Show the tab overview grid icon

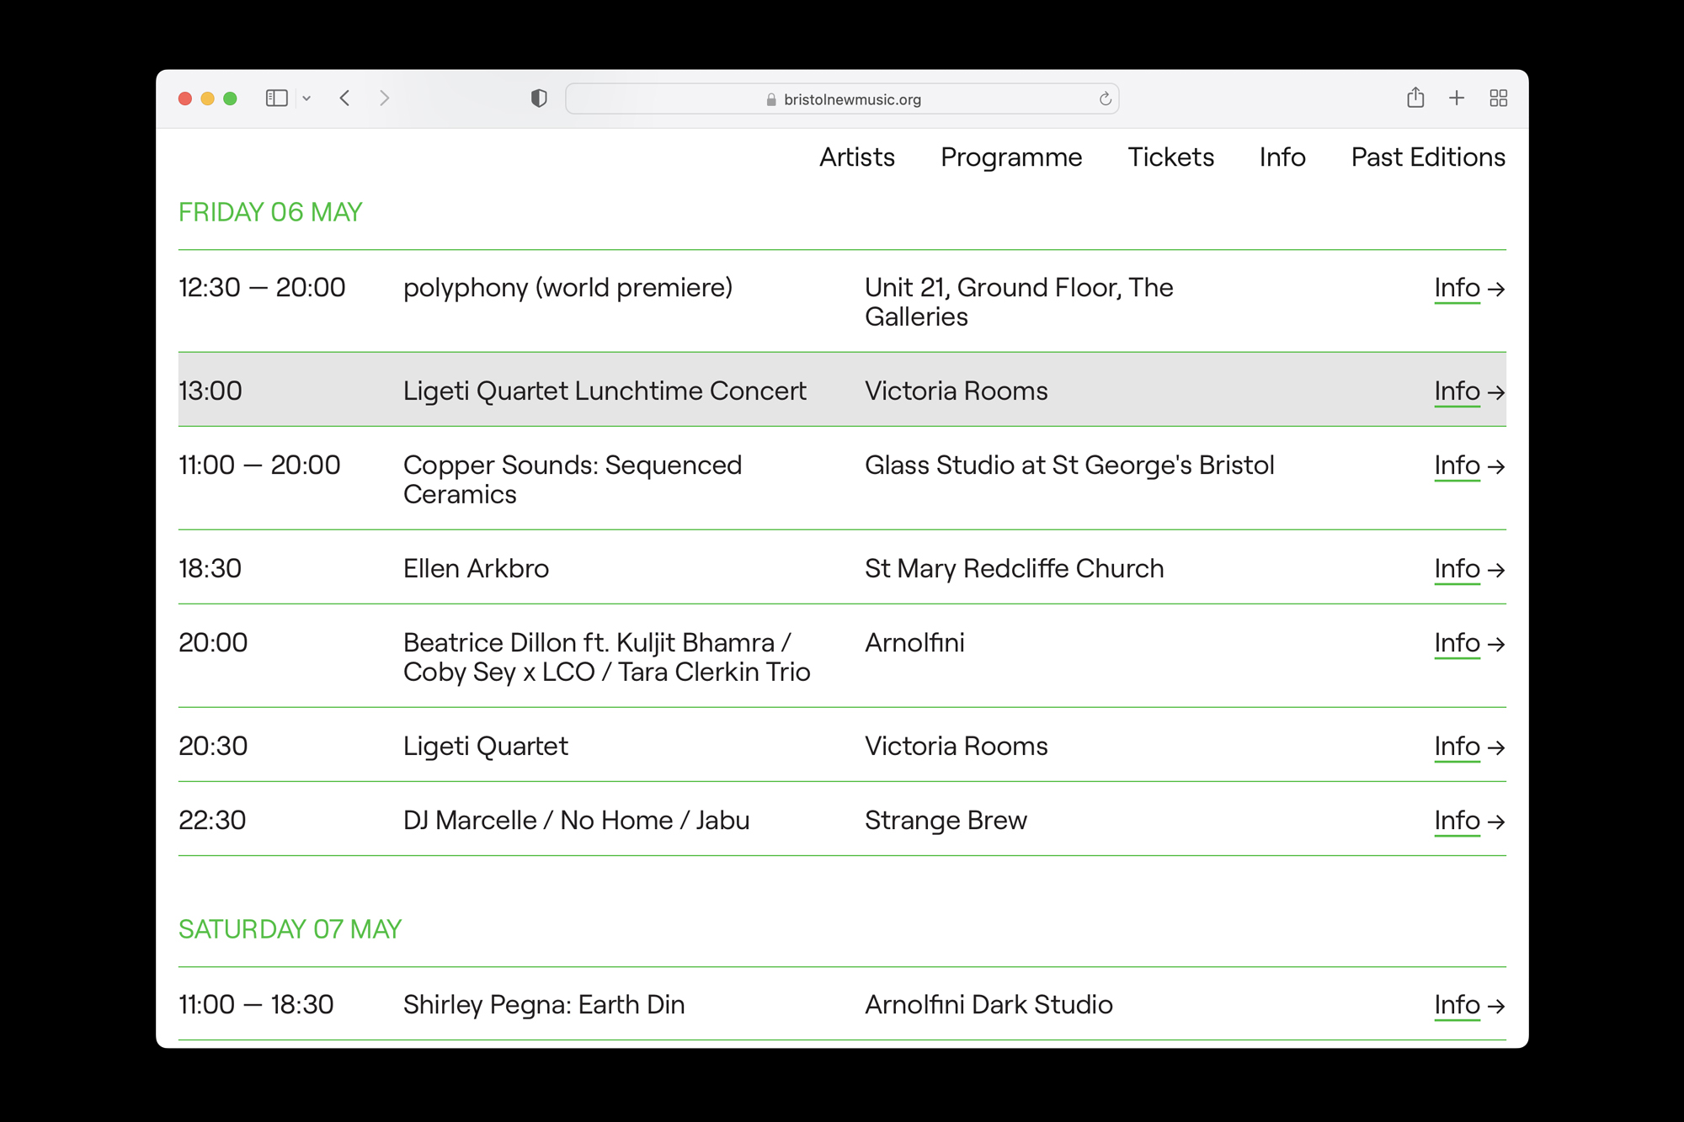[1498, 98]
